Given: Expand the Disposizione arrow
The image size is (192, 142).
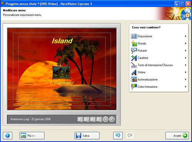Looking at the screenshot, I should (185, 36).
